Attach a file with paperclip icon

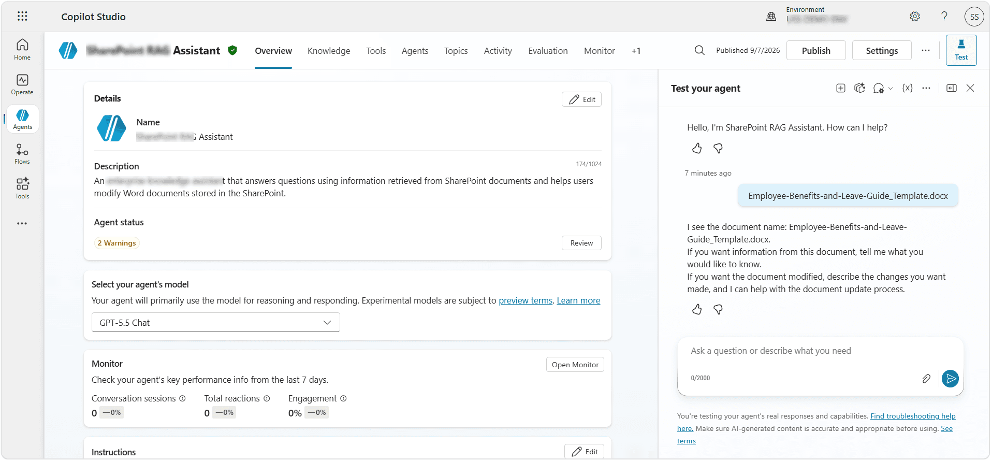[926, 379]
